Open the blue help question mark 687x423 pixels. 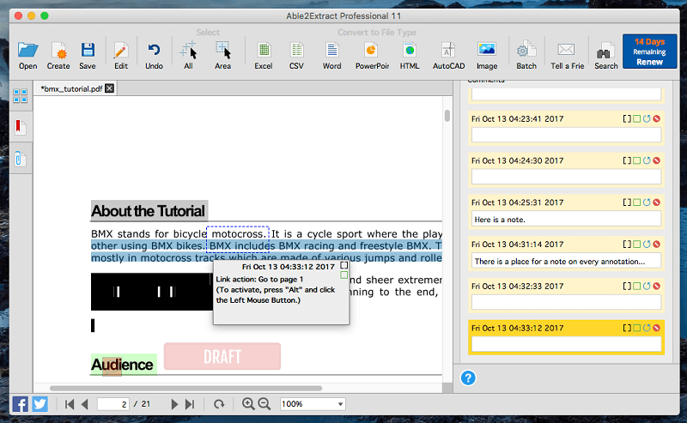[x=468, y=378]
